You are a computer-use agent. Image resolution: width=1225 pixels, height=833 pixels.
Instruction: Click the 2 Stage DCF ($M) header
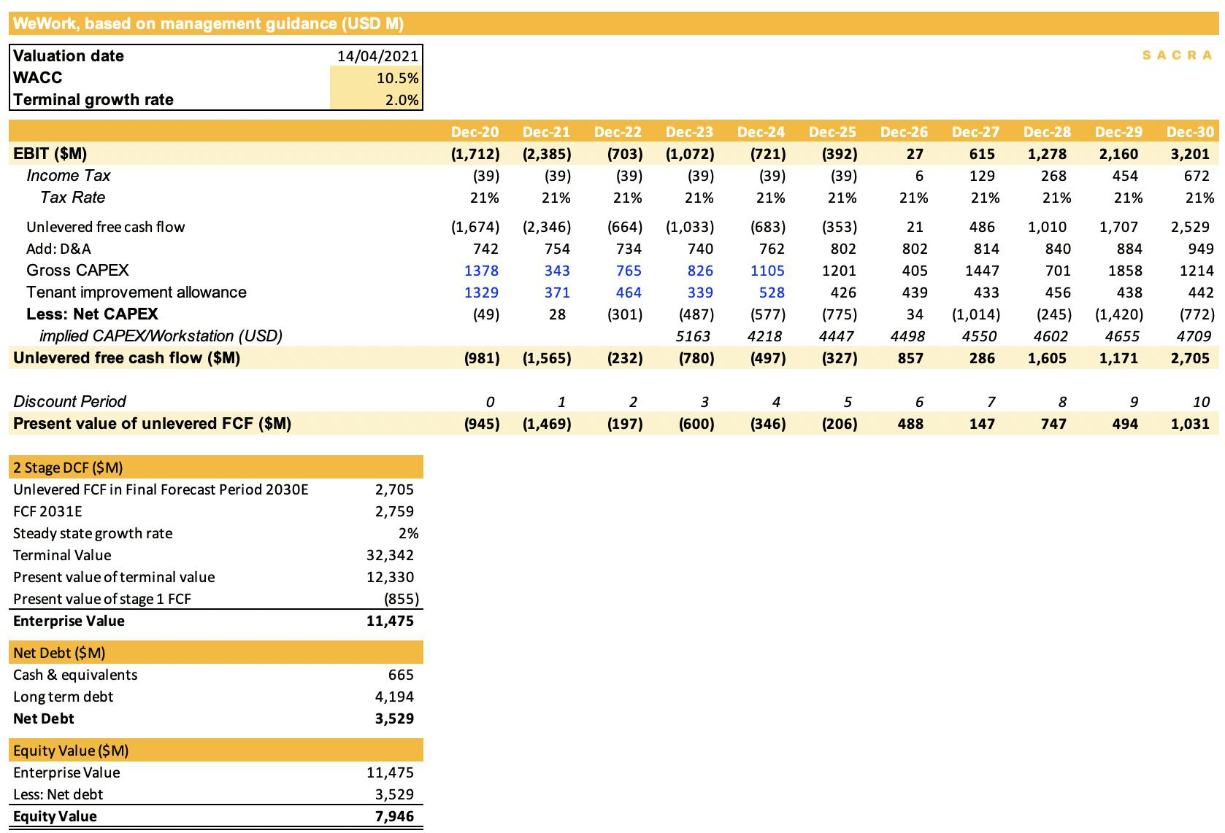(216, 468)
